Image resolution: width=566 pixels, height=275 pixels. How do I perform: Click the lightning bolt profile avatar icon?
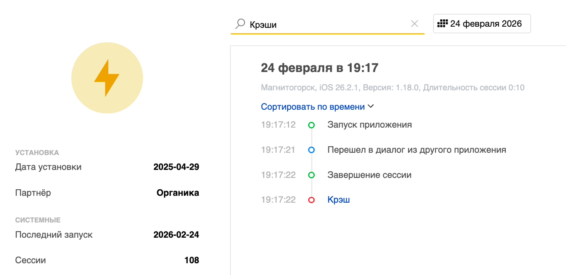click(107, 77)
